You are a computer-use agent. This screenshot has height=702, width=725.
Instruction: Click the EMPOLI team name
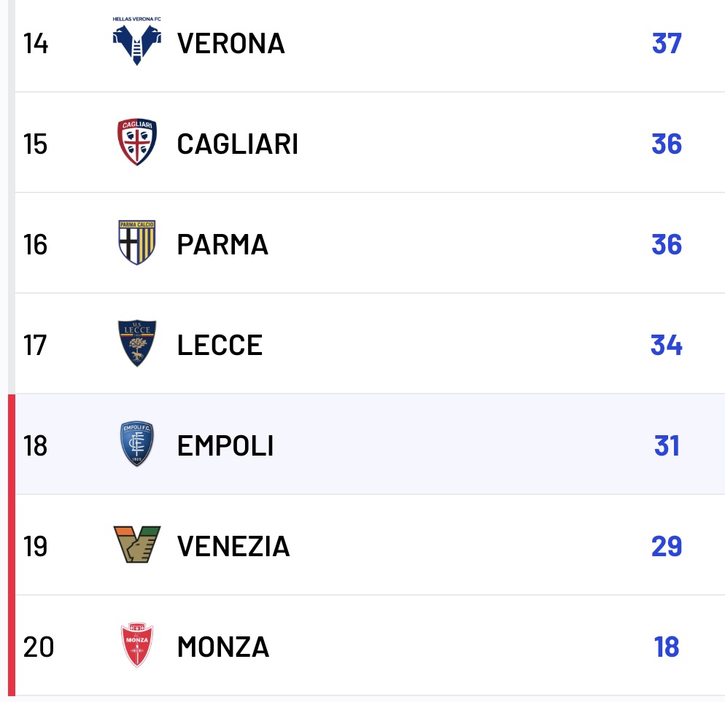pyautogui.click(x=225, y=446)
